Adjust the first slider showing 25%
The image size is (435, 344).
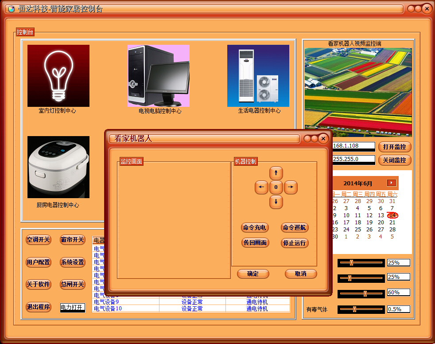pos(361,262)
